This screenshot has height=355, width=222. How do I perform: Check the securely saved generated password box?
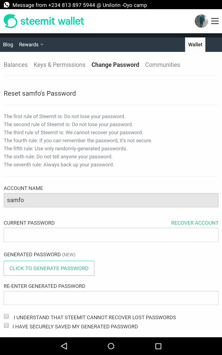6,325
